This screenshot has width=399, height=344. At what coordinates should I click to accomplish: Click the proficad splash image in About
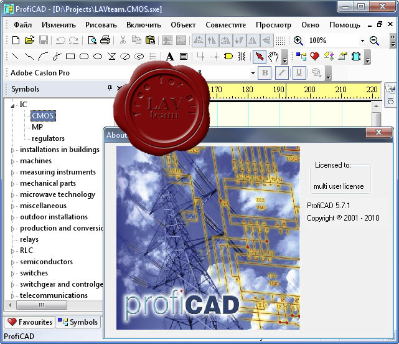[208, 237]
